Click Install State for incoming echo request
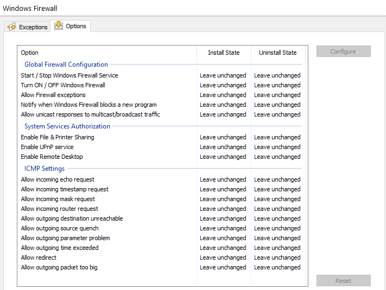Viewport: 386px width, 290px height. click(x=223, y=179)
